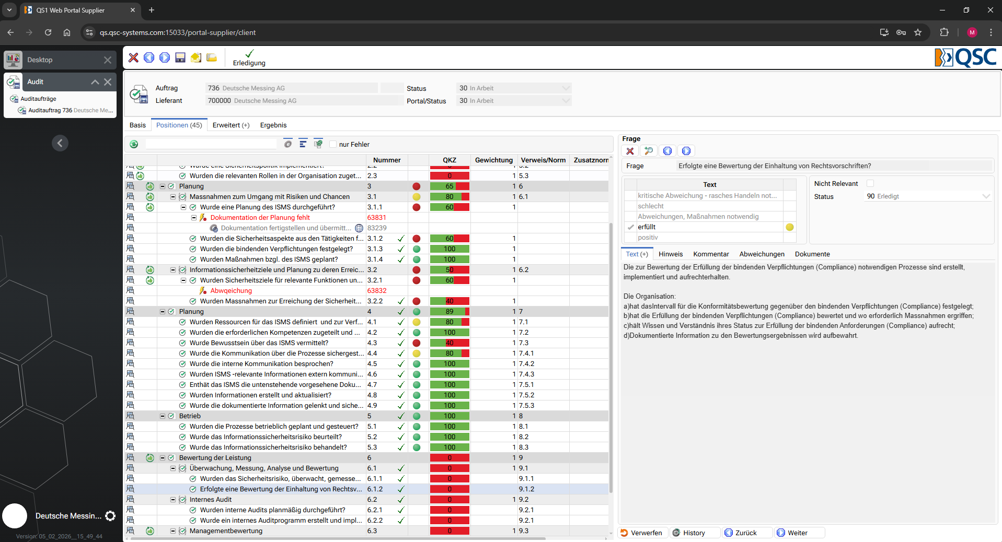The width and height of the screenshot is (1002, 542).
Task: Open browser extensions puzzle icon
Action: [x=944, y=32]
